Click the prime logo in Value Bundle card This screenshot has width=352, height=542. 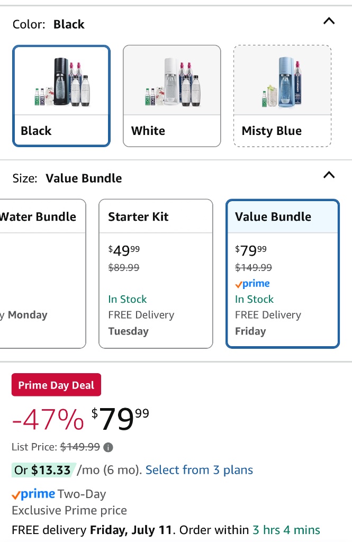click(252, 284)
